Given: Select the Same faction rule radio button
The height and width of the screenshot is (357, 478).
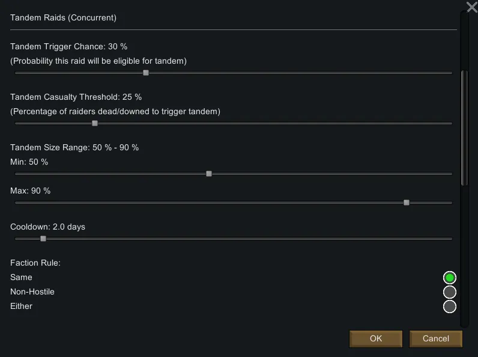Looking at the screenshot, I should click(x=450, y=278).
